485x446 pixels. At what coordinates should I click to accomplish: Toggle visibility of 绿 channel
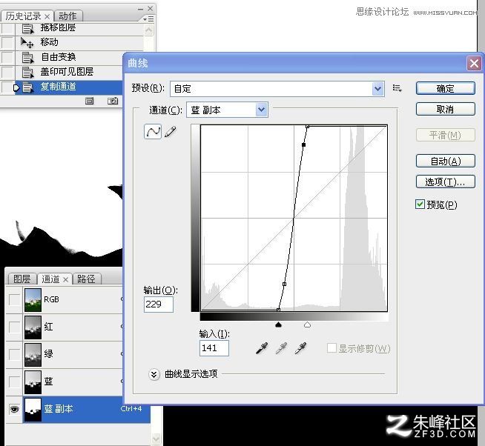14,354
